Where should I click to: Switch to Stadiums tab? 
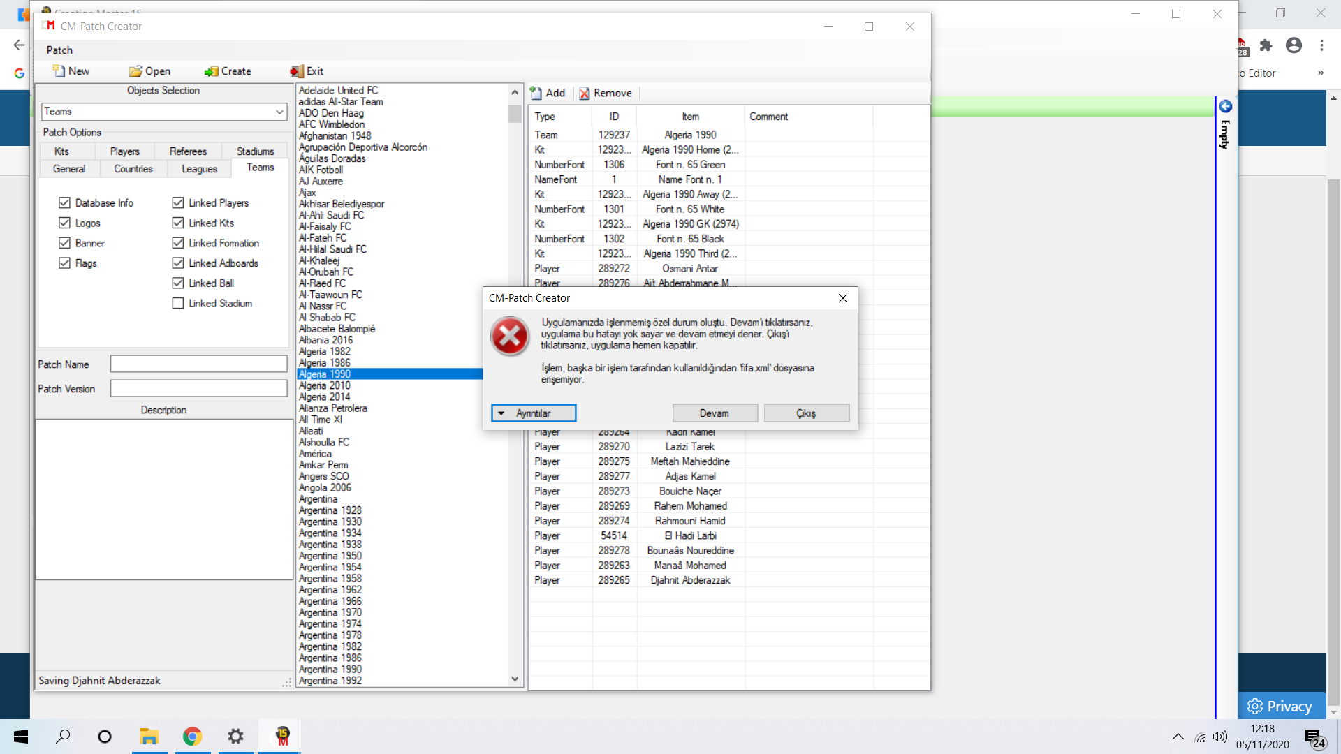[255, 151]
